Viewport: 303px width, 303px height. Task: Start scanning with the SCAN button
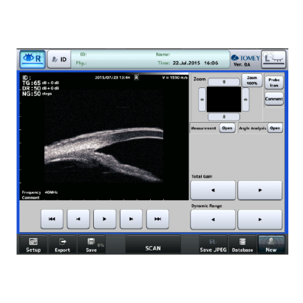point(153,245)
